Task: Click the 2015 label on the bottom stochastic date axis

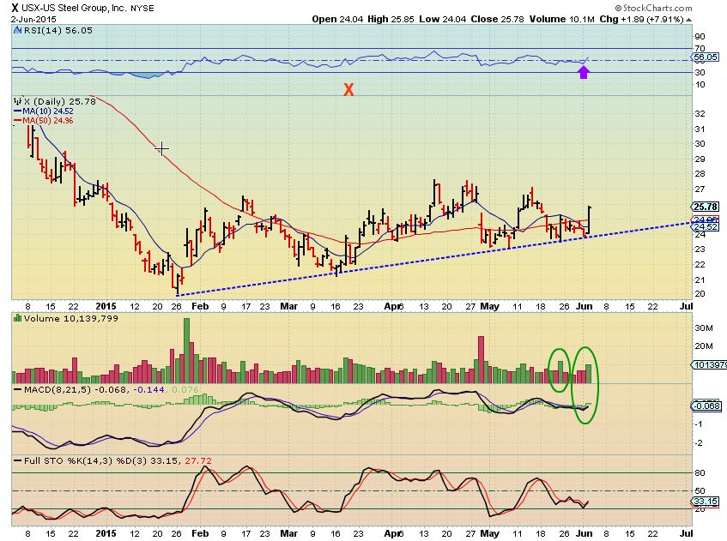Action: (x=106, y=533)
